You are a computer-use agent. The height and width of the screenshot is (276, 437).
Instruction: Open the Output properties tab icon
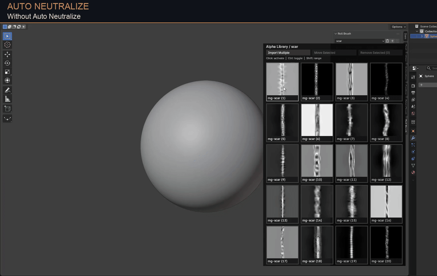(413, 93)
